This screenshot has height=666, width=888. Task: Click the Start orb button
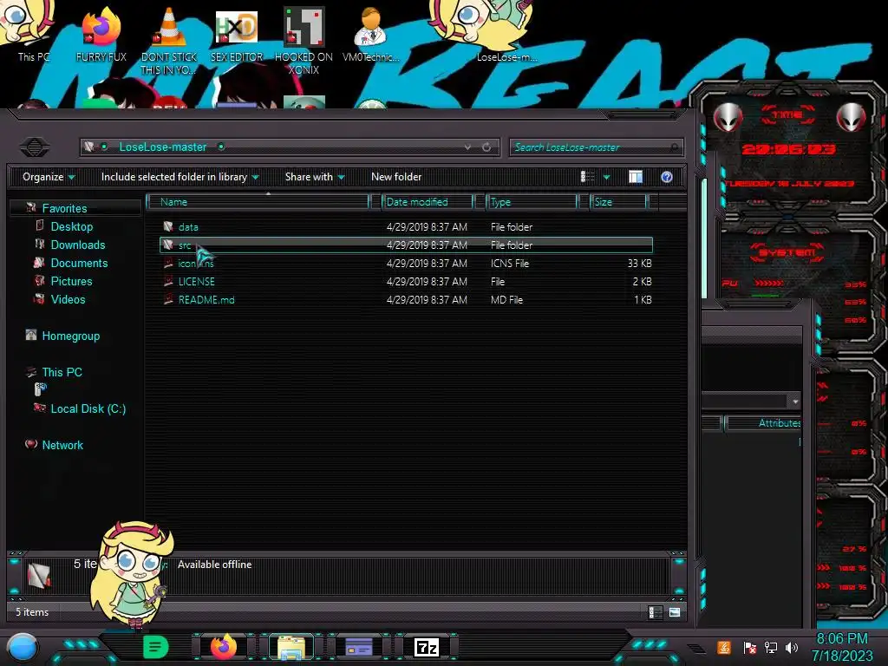coord(23,648)
